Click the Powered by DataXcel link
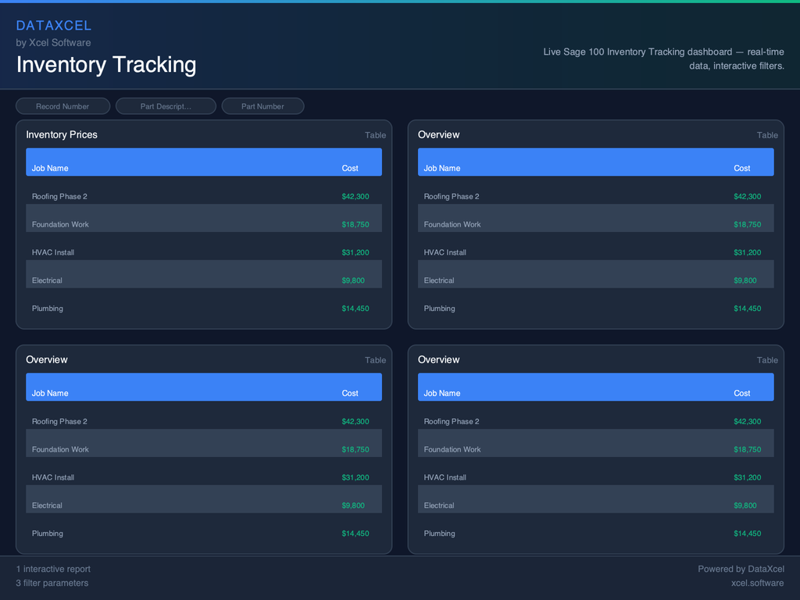Viewport: 800px width, 600px height. (x=741, y=569)
